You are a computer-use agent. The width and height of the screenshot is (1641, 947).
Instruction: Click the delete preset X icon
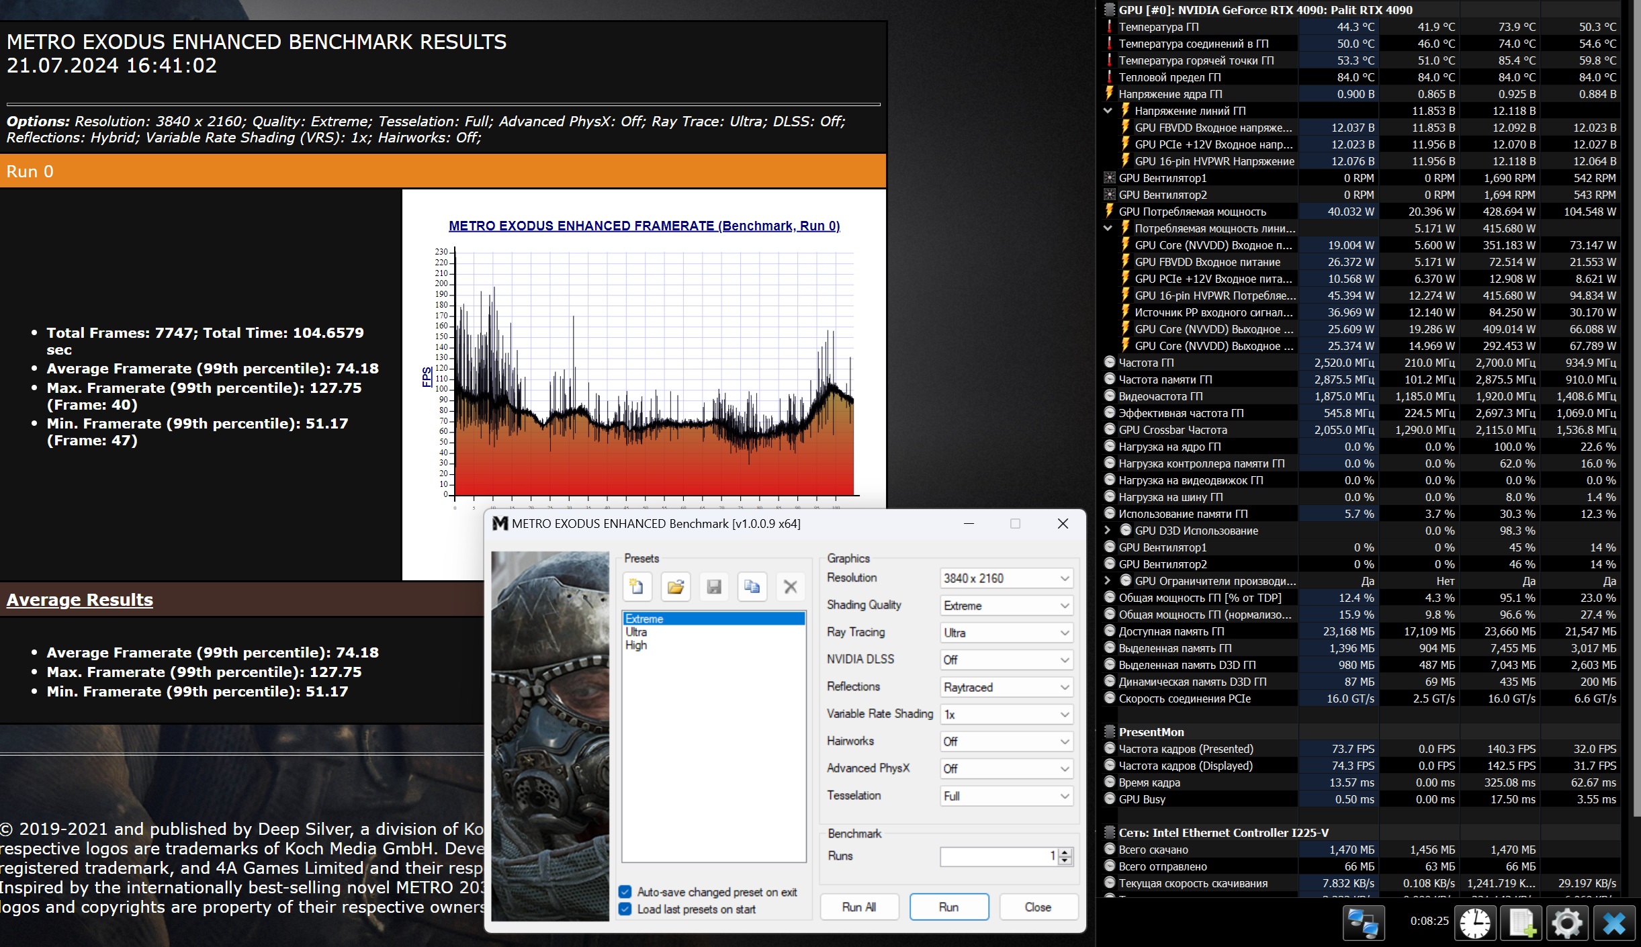[x=791, y=587]
